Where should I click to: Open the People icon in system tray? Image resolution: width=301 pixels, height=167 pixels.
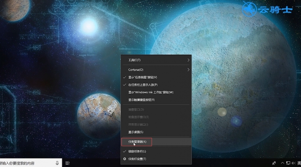pos(274,163)
